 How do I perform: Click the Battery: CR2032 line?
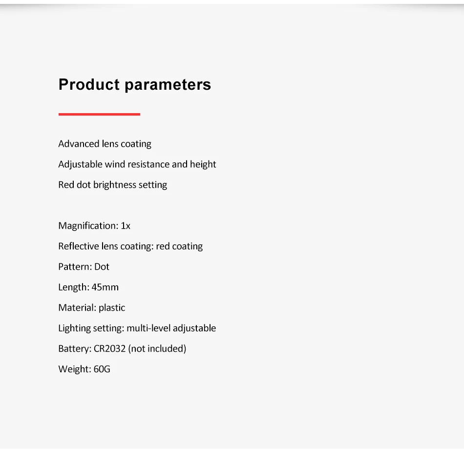[x=122, y=349]
